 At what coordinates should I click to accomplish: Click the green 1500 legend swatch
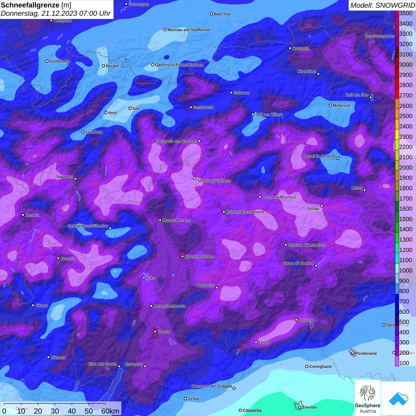pyautogui.click(x=397, y=217)
